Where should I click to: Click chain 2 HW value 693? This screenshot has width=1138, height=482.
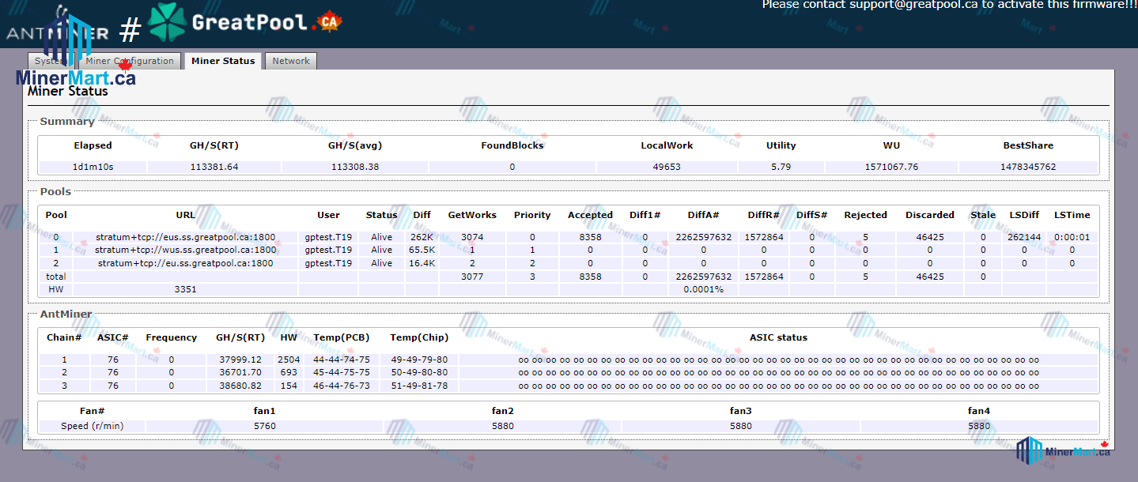[x=289, y=373]
